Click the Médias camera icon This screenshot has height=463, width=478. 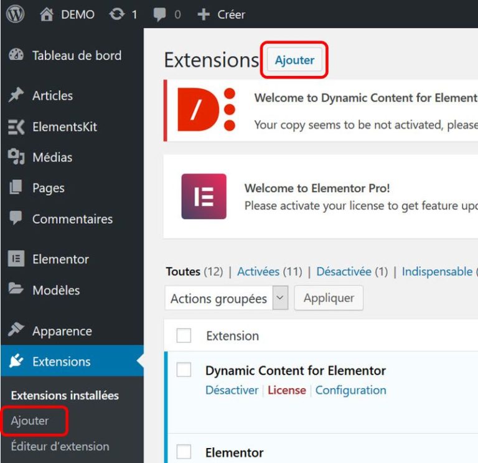16,157
